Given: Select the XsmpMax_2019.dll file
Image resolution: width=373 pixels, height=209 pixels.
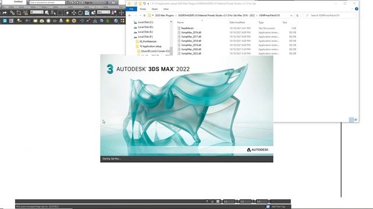Looking at the screenshot, I should coord(191,45).
